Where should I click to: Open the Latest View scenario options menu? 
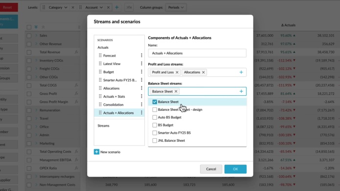(x=141, y=64)
